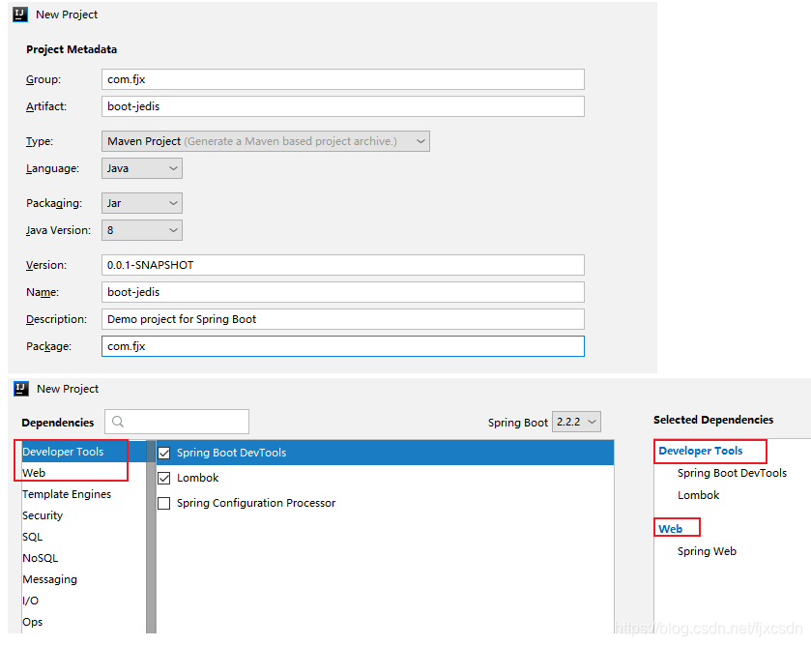
Task: Click the Group input field com.fjx
Action: click(x=343, y=79)
